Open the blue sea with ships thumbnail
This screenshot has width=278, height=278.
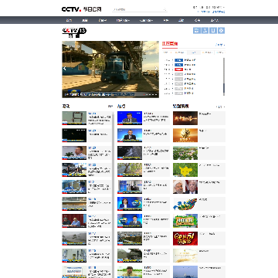coord(185,272)
